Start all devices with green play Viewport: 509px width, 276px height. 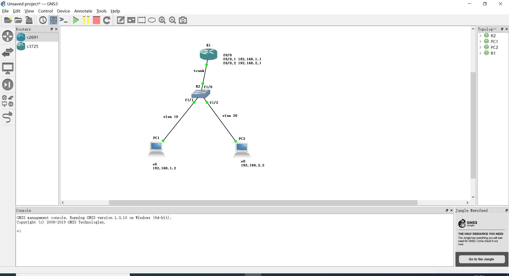pos(76,20)
